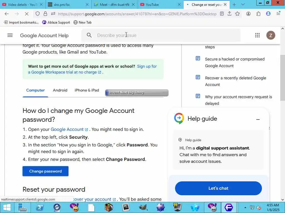Toggle reader view icon
The width and height of the screenshot is (285, 213).
pos(222,14)
